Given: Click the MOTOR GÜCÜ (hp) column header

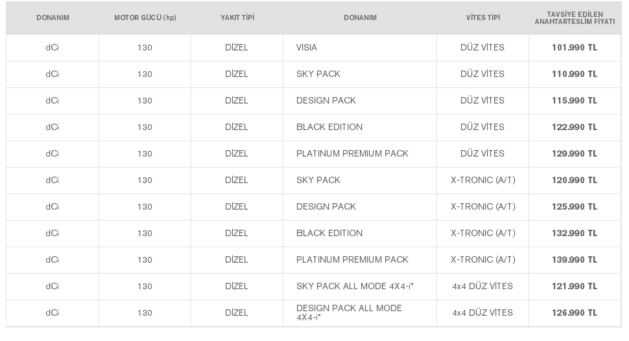Looking at the screenshot, I should pyautogui.click(x=145, y=17).
